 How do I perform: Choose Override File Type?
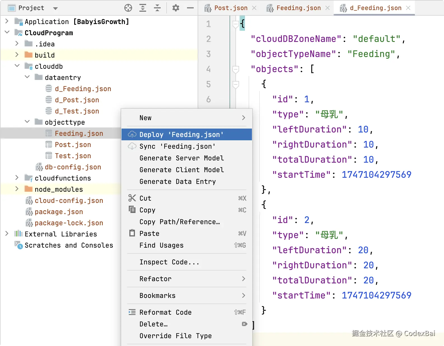pos(187,336)
